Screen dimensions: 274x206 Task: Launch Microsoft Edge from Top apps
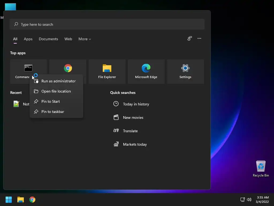(x=146, y=71)
